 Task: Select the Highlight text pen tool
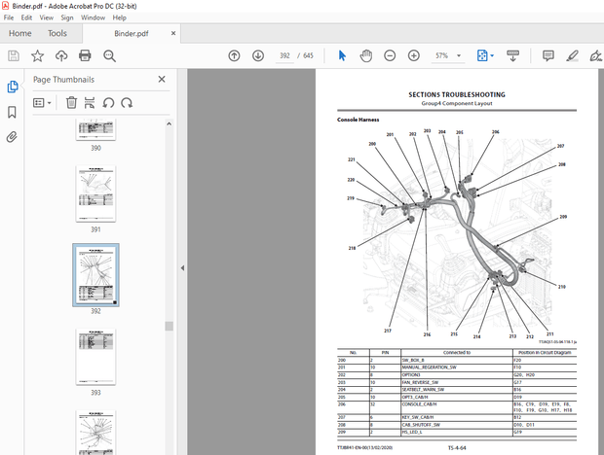click(x=573, y=56)
